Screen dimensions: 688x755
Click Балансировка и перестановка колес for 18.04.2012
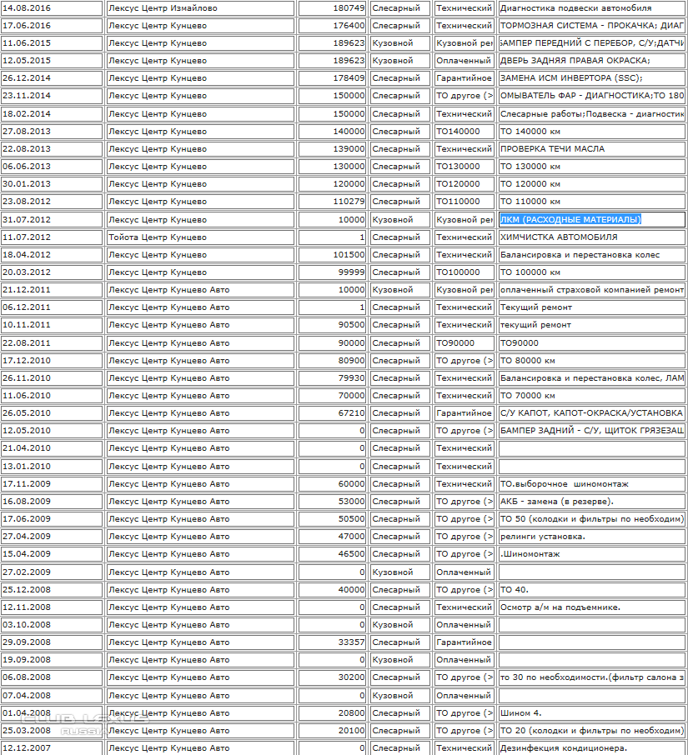click(x=591, y=255)
